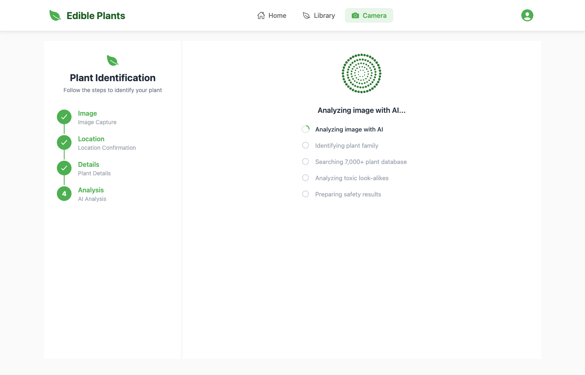585x375 pixels.
Task: Click the spinner beside Analyzing image with AI
Action: coord(305,129)
